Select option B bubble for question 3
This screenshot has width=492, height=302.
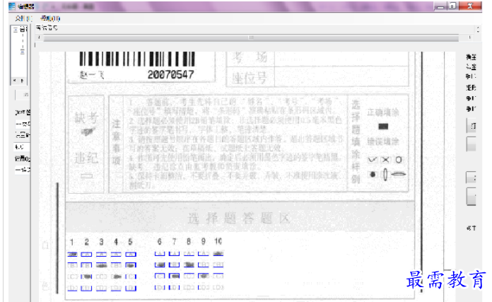(x=101, y=265)
